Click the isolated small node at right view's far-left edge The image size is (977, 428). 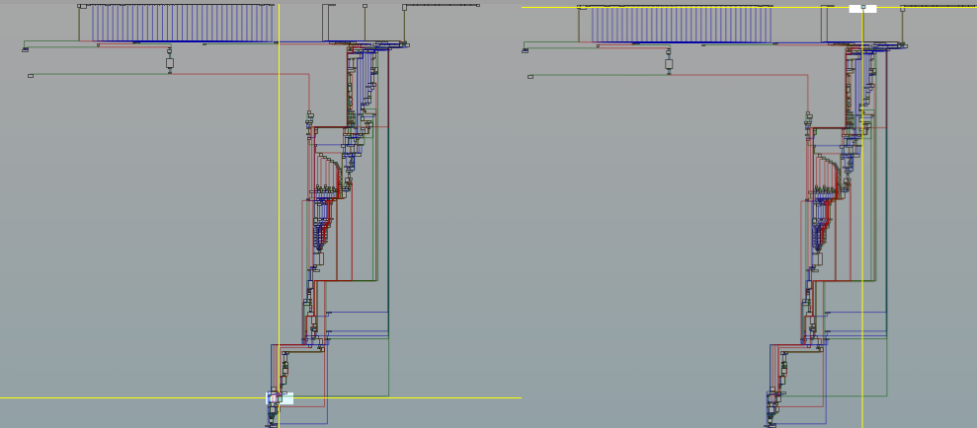click(x=530, y=76)
